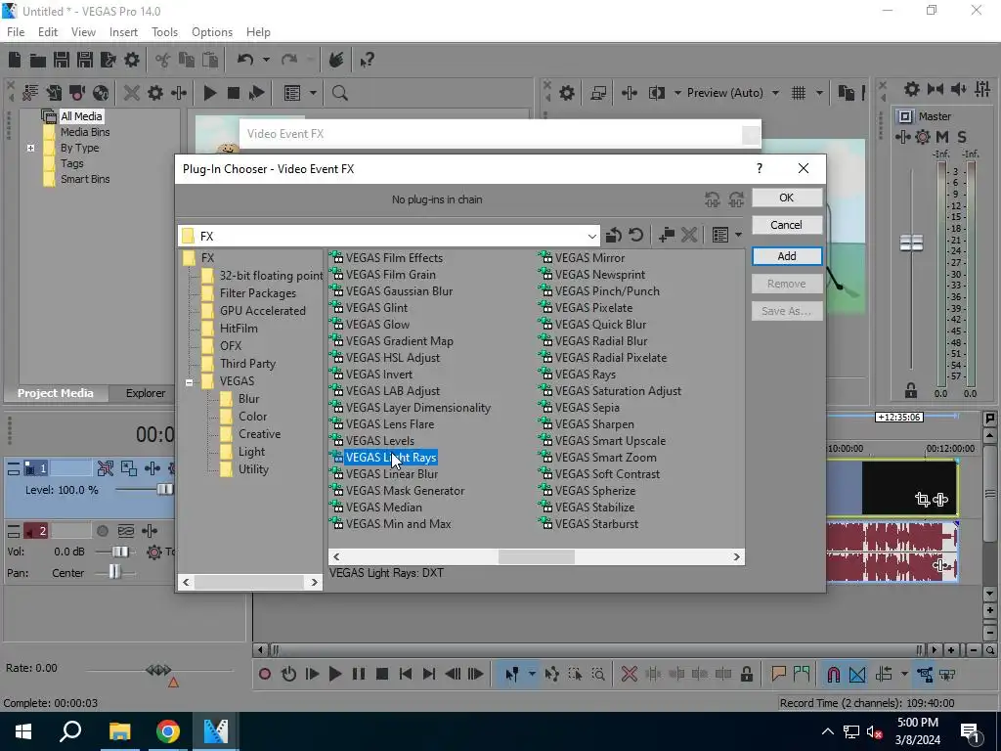Click Refresh icon in Plug-In Chooser
The image size is (1001, 751).
tap(635, 235)
